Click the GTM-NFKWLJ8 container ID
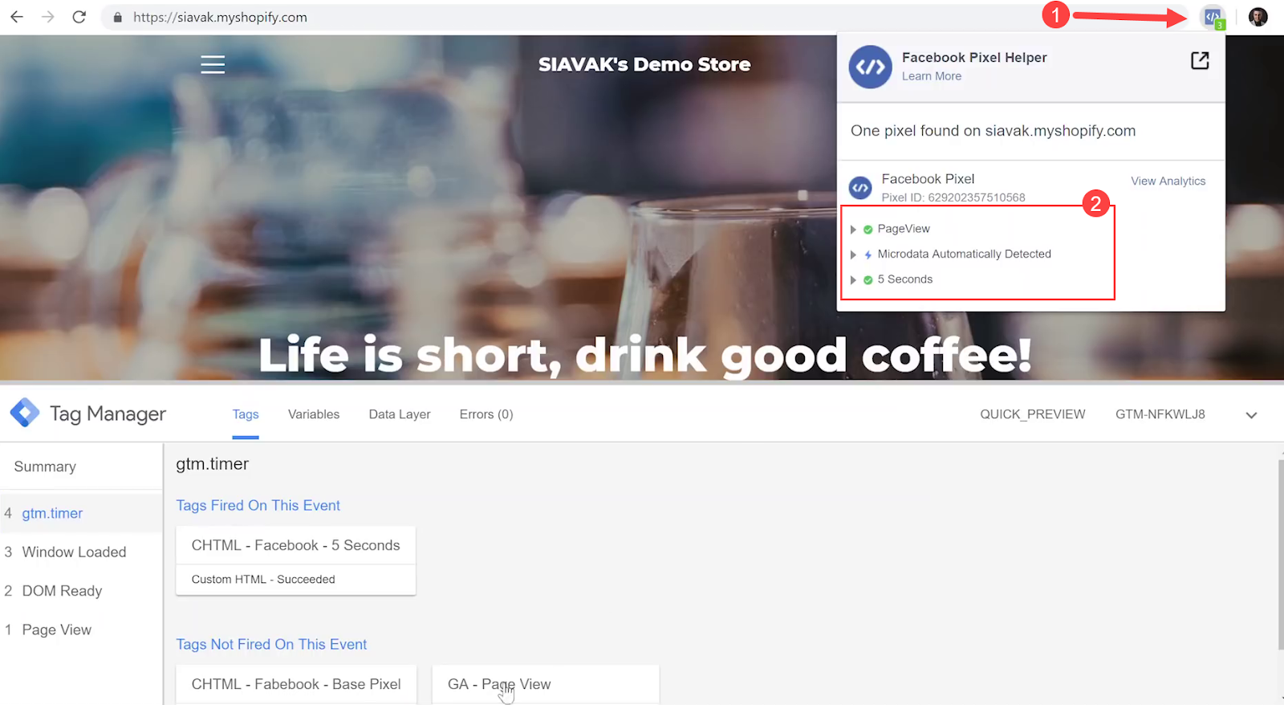Screen dimensions: 1284x705 1160,414
